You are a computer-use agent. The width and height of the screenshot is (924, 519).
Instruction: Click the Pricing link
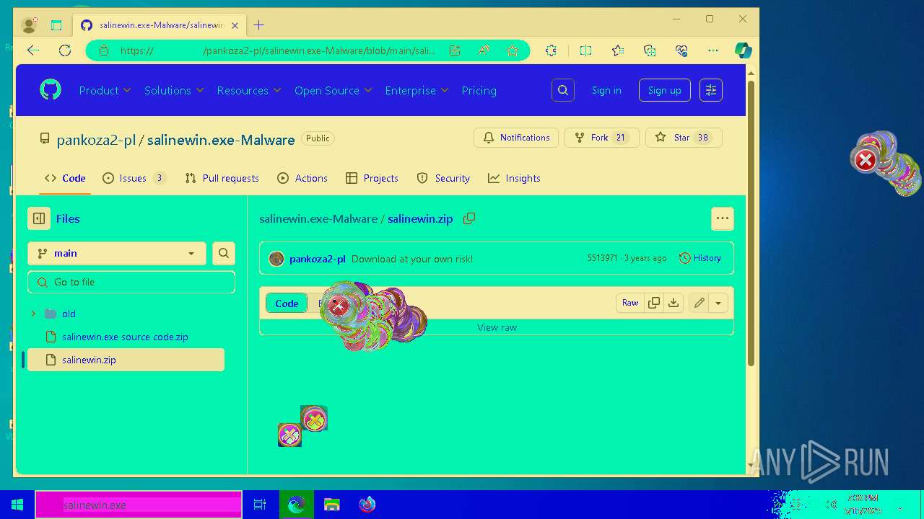pos(479,90)
